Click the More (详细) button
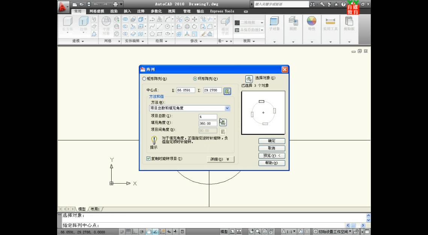The height and width of the screenshot is (235, 428). (221, 159)
